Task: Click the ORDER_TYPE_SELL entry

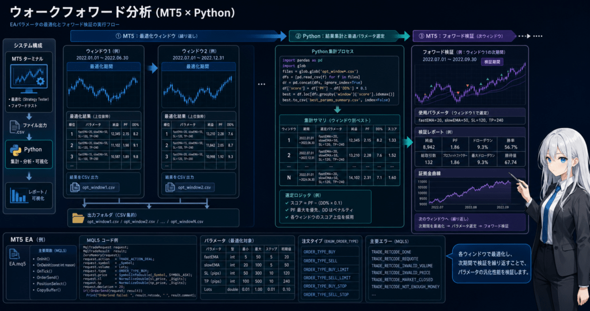Action: (x=320, y=260)
